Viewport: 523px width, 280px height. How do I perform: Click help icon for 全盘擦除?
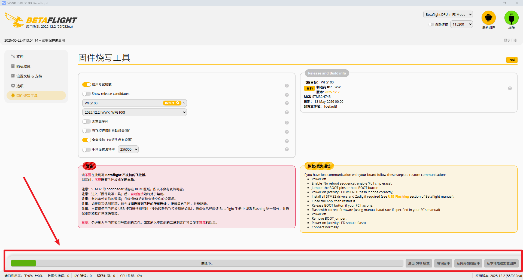[x=287, y=141]
